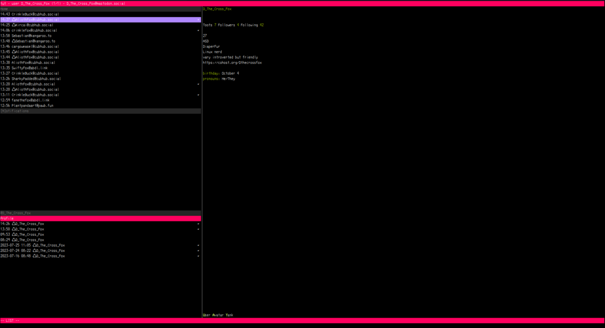
Task: Click the right-edge marker on the 2023-07-24 row
Action: point(199,251)
